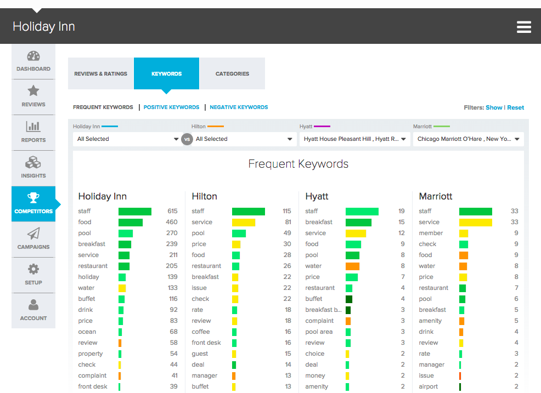Click Holiday Inn review orange bar
The width and height of the screenshot is (541, 393).
[120, 343]
